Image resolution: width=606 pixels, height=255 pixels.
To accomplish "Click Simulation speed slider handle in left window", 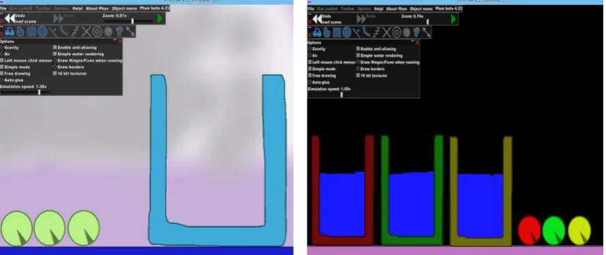I will [39, 92].
